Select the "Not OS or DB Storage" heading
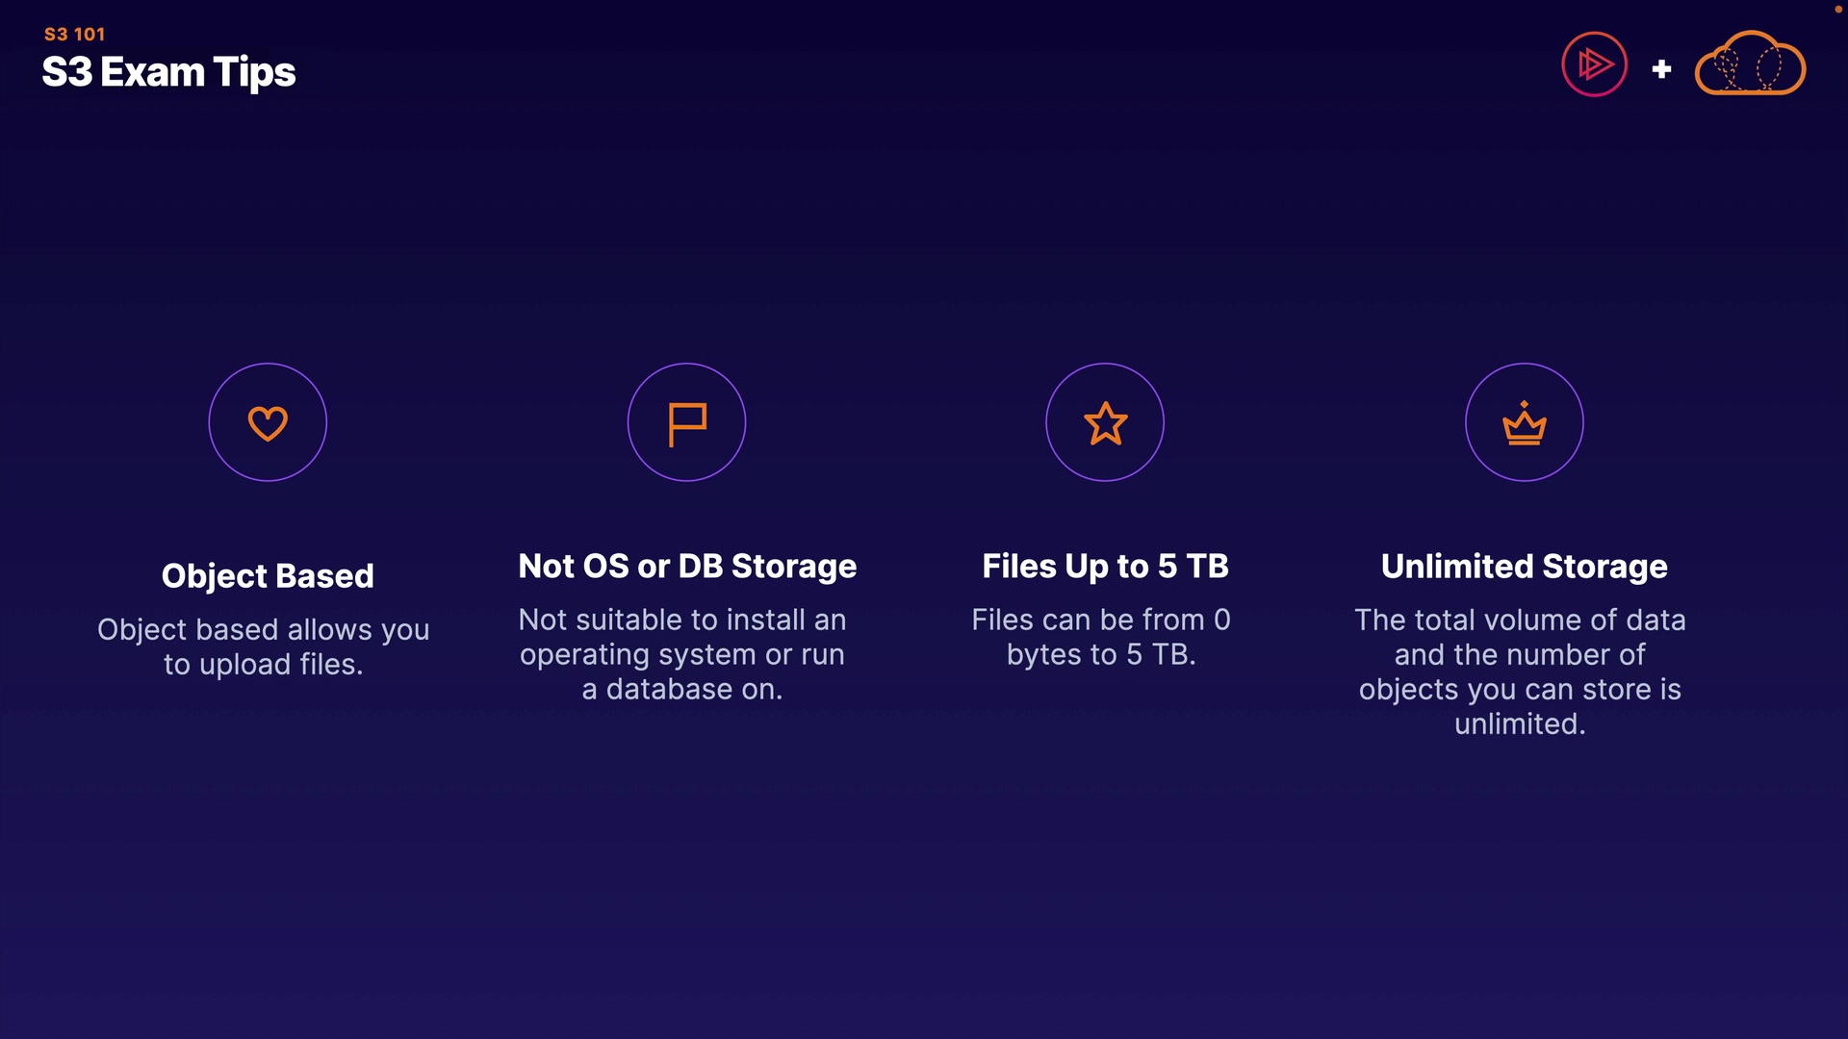The height and width of the screenshot is (1039, 1848). (x=687, y=566)
